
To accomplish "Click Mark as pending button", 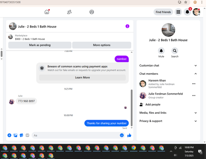I will click(x=40, y=45).
